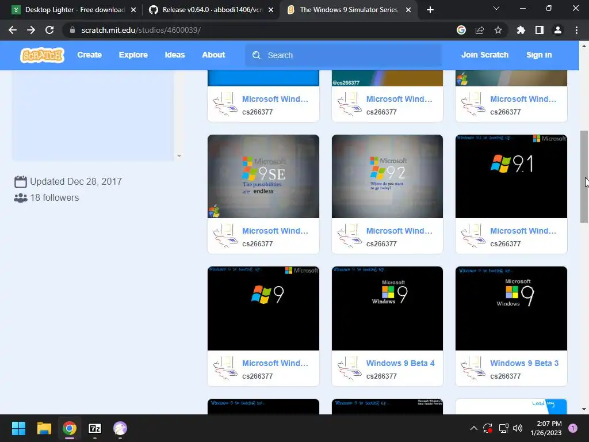
Task: Click the Google icon in address bar
Action: tap(461, 30)
